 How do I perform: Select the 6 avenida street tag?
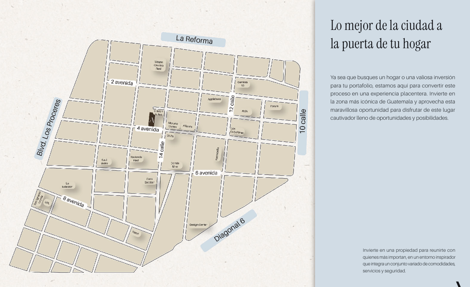coord(206,173)
